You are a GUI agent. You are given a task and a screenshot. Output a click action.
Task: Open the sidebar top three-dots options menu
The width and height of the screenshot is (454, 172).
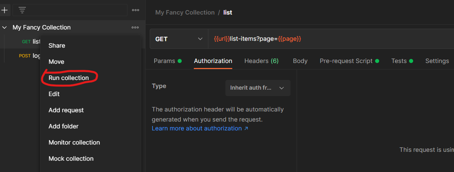point(135,10)
